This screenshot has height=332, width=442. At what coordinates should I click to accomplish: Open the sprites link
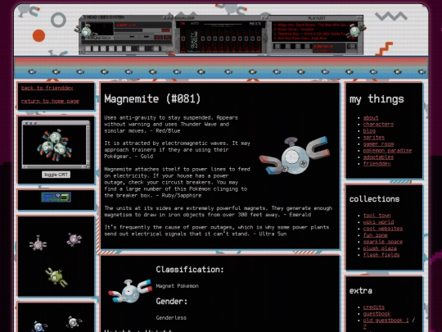pos(374,138)
